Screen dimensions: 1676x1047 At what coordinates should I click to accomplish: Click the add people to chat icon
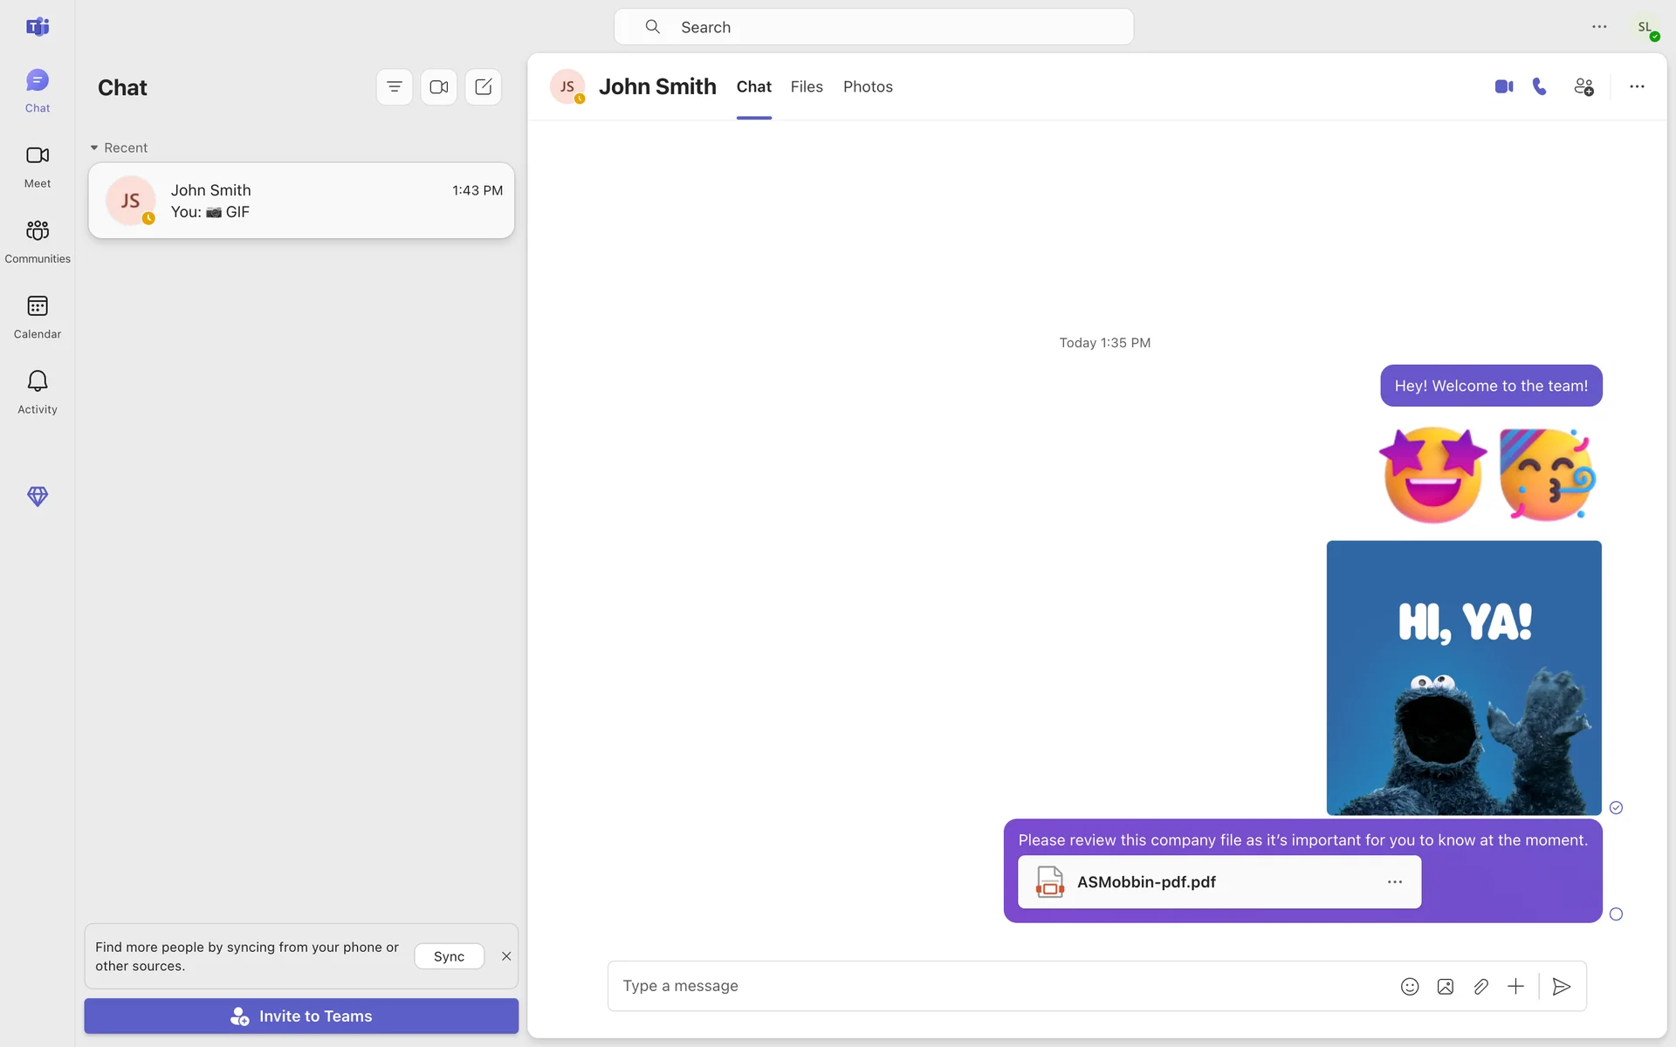(1583, 86)
